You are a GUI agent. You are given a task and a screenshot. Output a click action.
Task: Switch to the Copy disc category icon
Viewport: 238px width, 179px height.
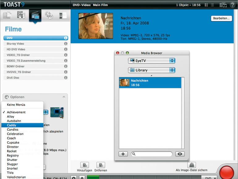pos(49,15)
